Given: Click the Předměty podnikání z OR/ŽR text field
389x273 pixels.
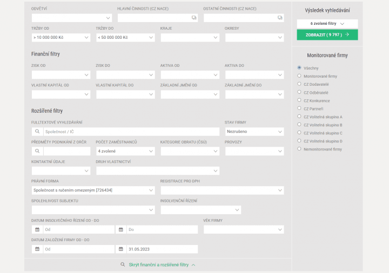Looking at the screenshot, I should point(67,151).
